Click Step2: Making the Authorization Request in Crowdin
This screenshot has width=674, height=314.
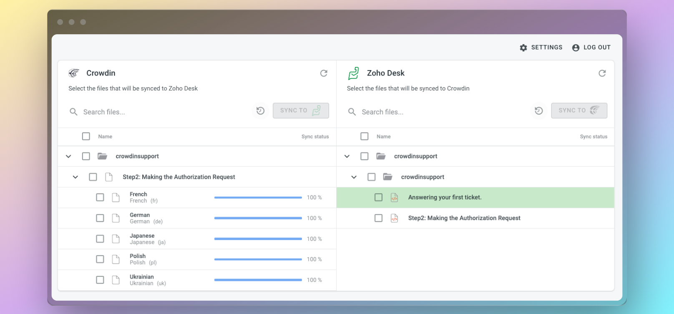[x=179, y=177]
